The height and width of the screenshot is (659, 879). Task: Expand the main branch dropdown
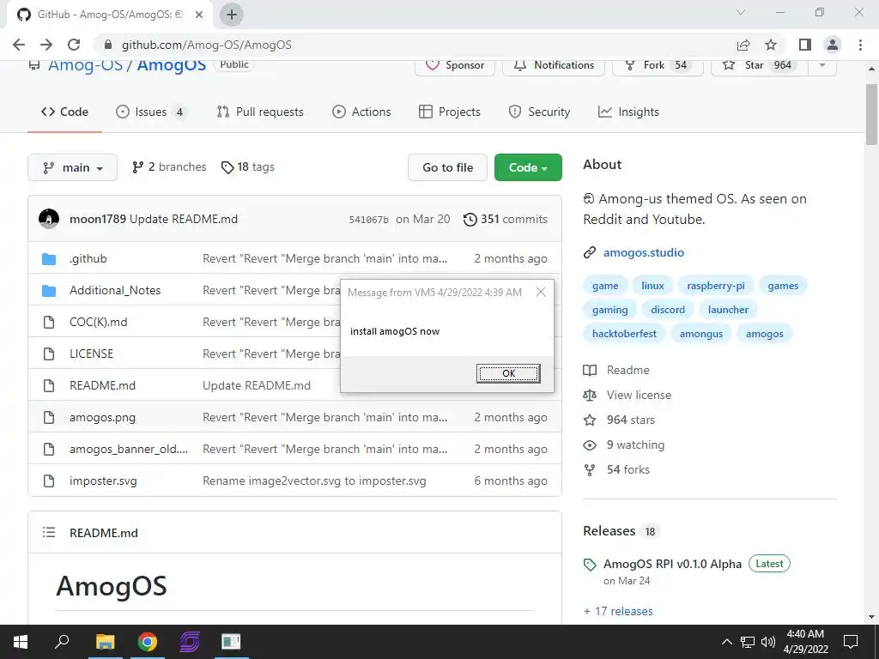click(72, 167)
